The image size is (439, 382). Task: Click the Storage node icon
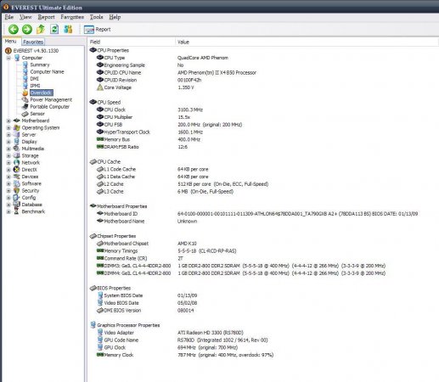pos(17,155)
